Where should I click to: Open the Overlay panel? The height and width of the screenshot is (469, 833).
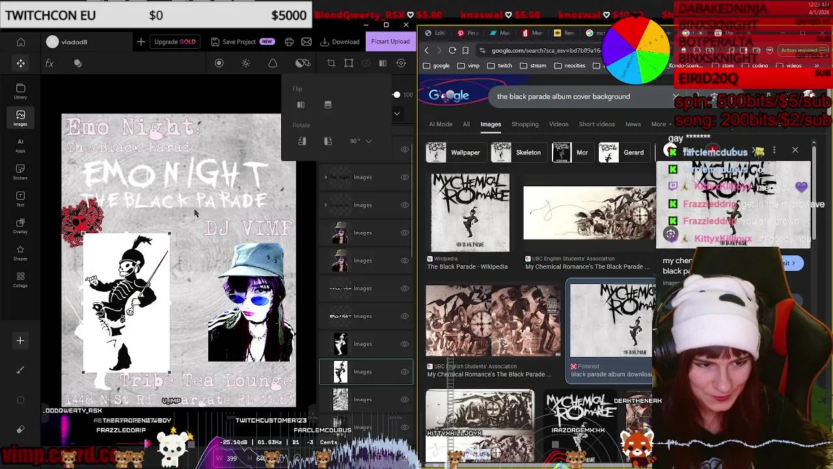point(21,226)
